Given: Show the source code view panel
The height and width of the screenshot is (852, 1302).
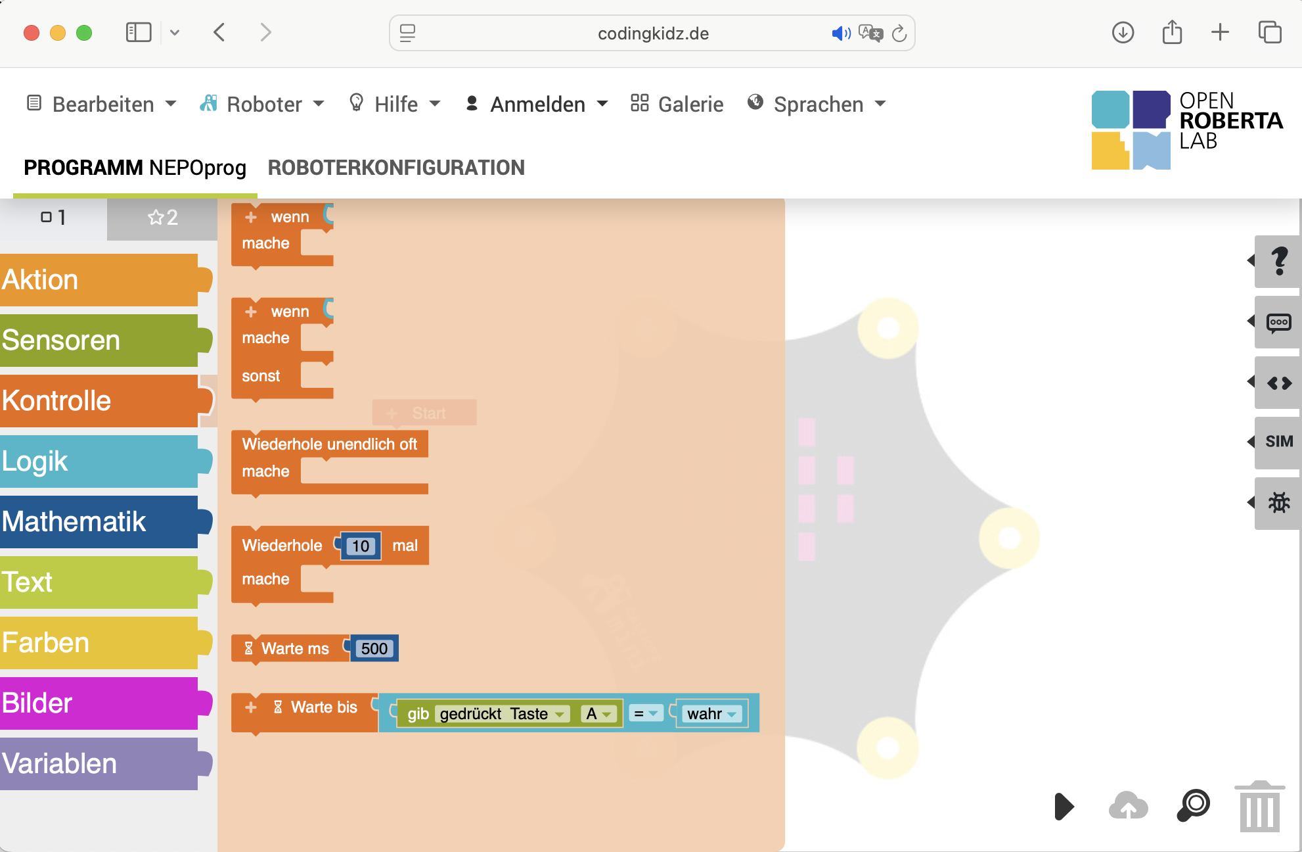Looking at the screenshot, I should (x=1278, y=383).
